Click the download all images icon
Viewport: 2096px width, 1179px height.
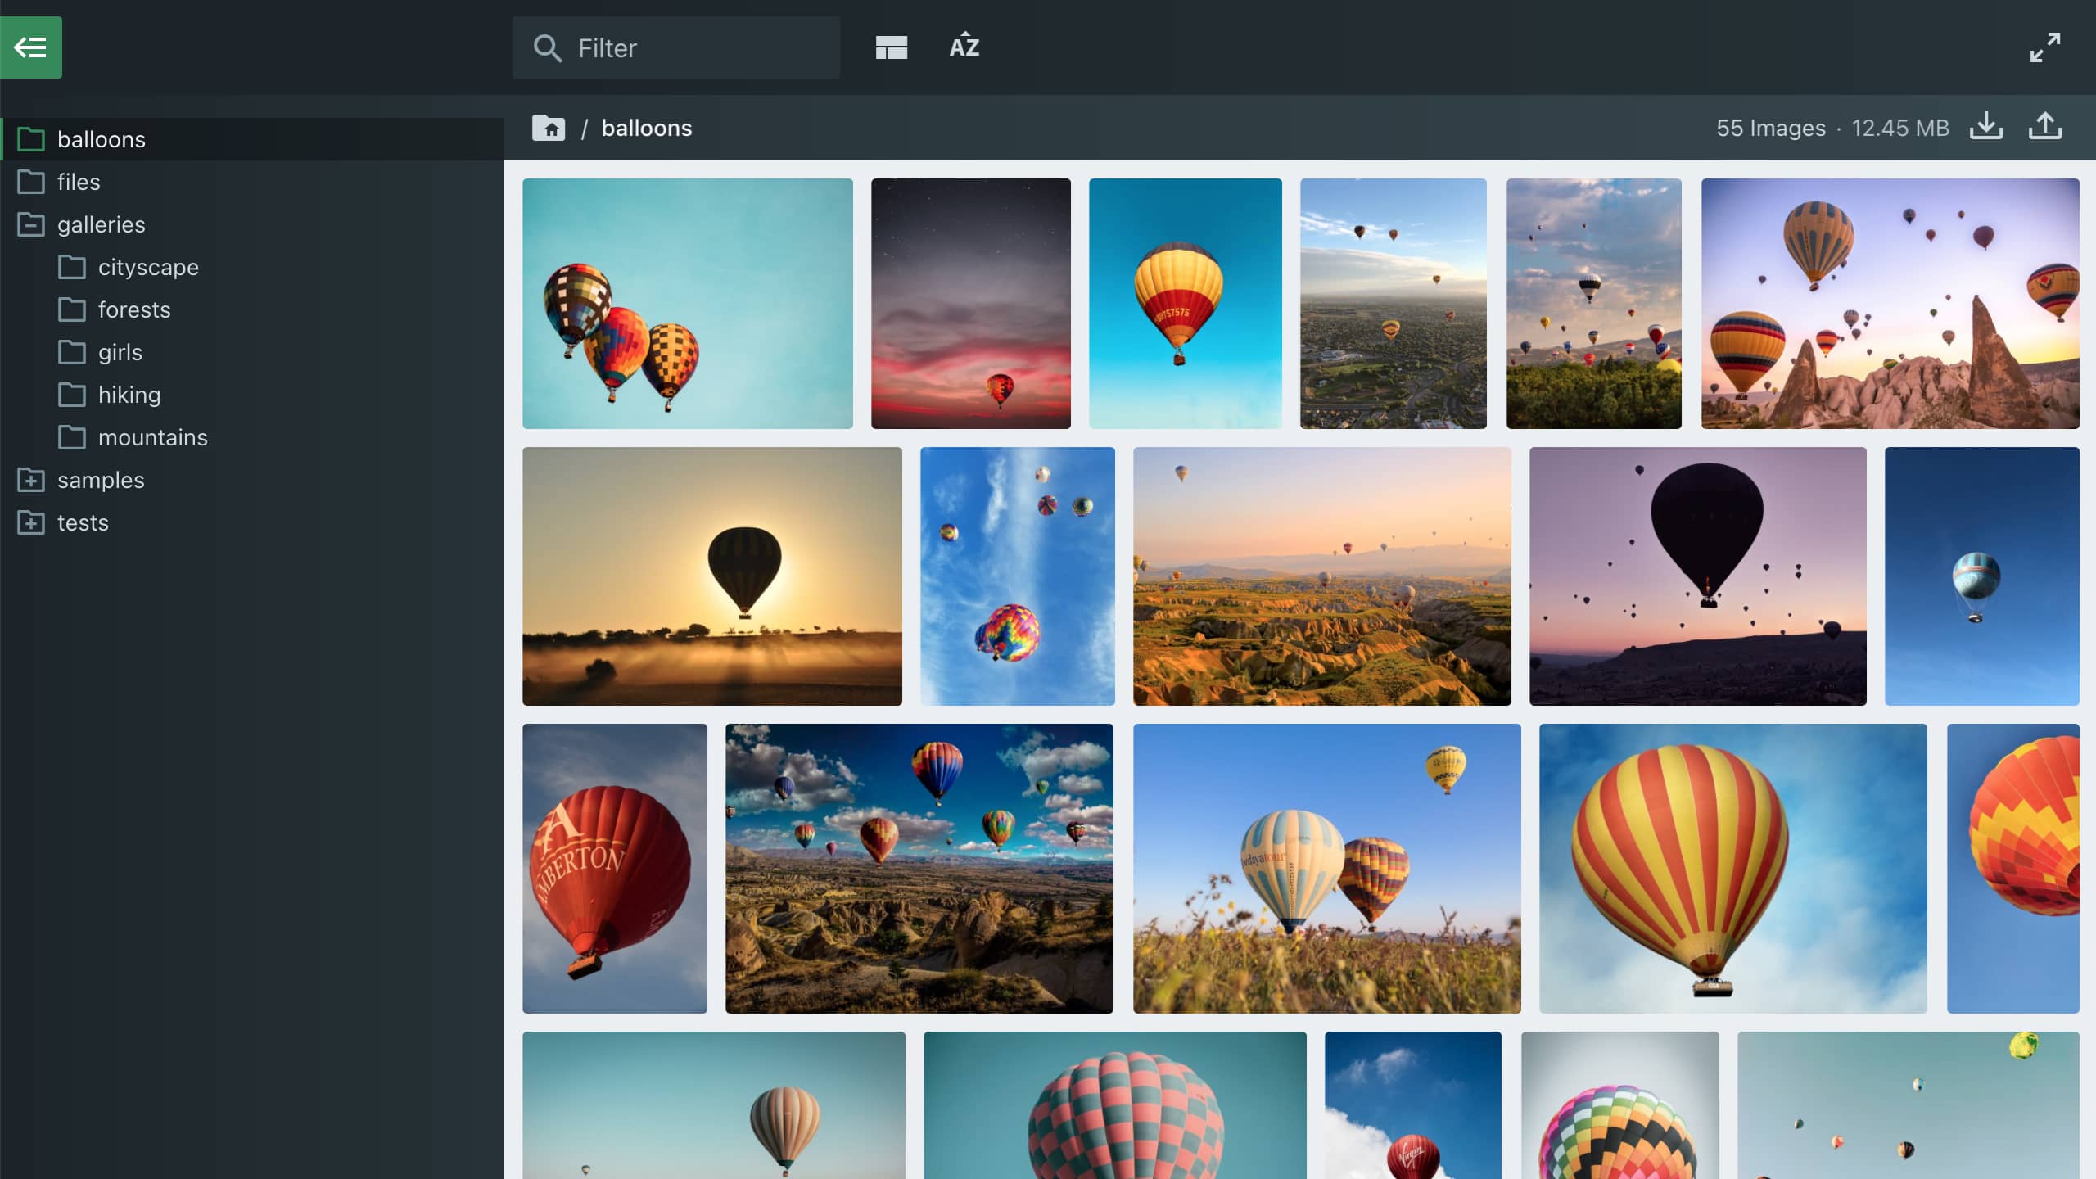(1986, 127)
